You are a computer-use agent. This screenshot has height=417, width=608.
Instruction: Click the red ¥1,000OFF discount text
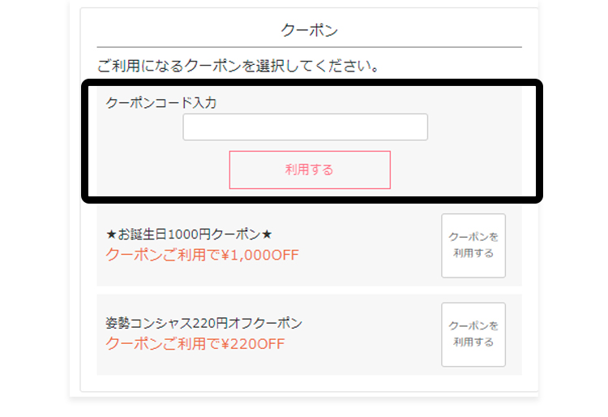[x=260, y=256]
